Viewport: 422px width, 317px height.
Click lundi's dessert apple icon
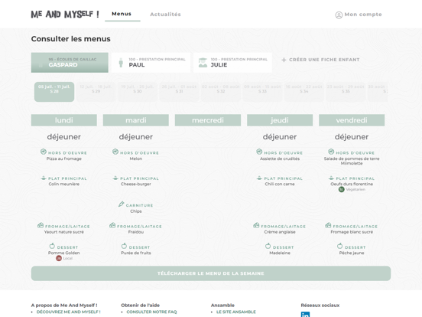tap(52, 246)
